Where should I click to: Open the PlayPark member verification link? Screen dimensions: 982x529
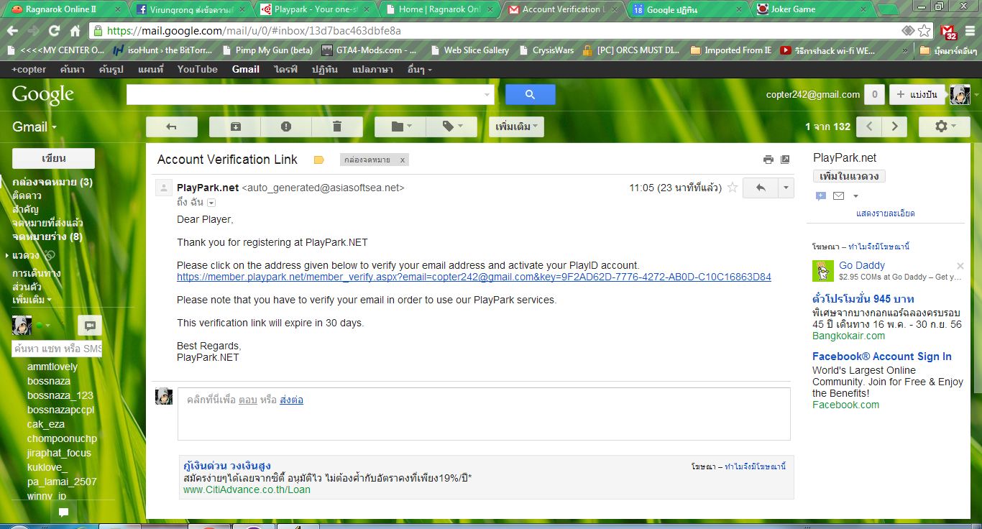point(474,277)
